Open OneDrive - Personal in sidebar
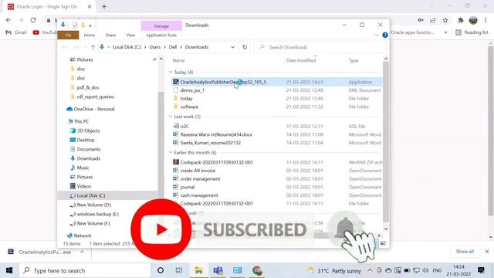Viewport: 494px width, 278px height. pos(94,109)
